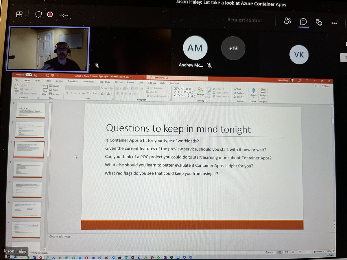Click the Paste icon
Image resolution: width=347 pixels, height=260 pixels.
point(16,87)
